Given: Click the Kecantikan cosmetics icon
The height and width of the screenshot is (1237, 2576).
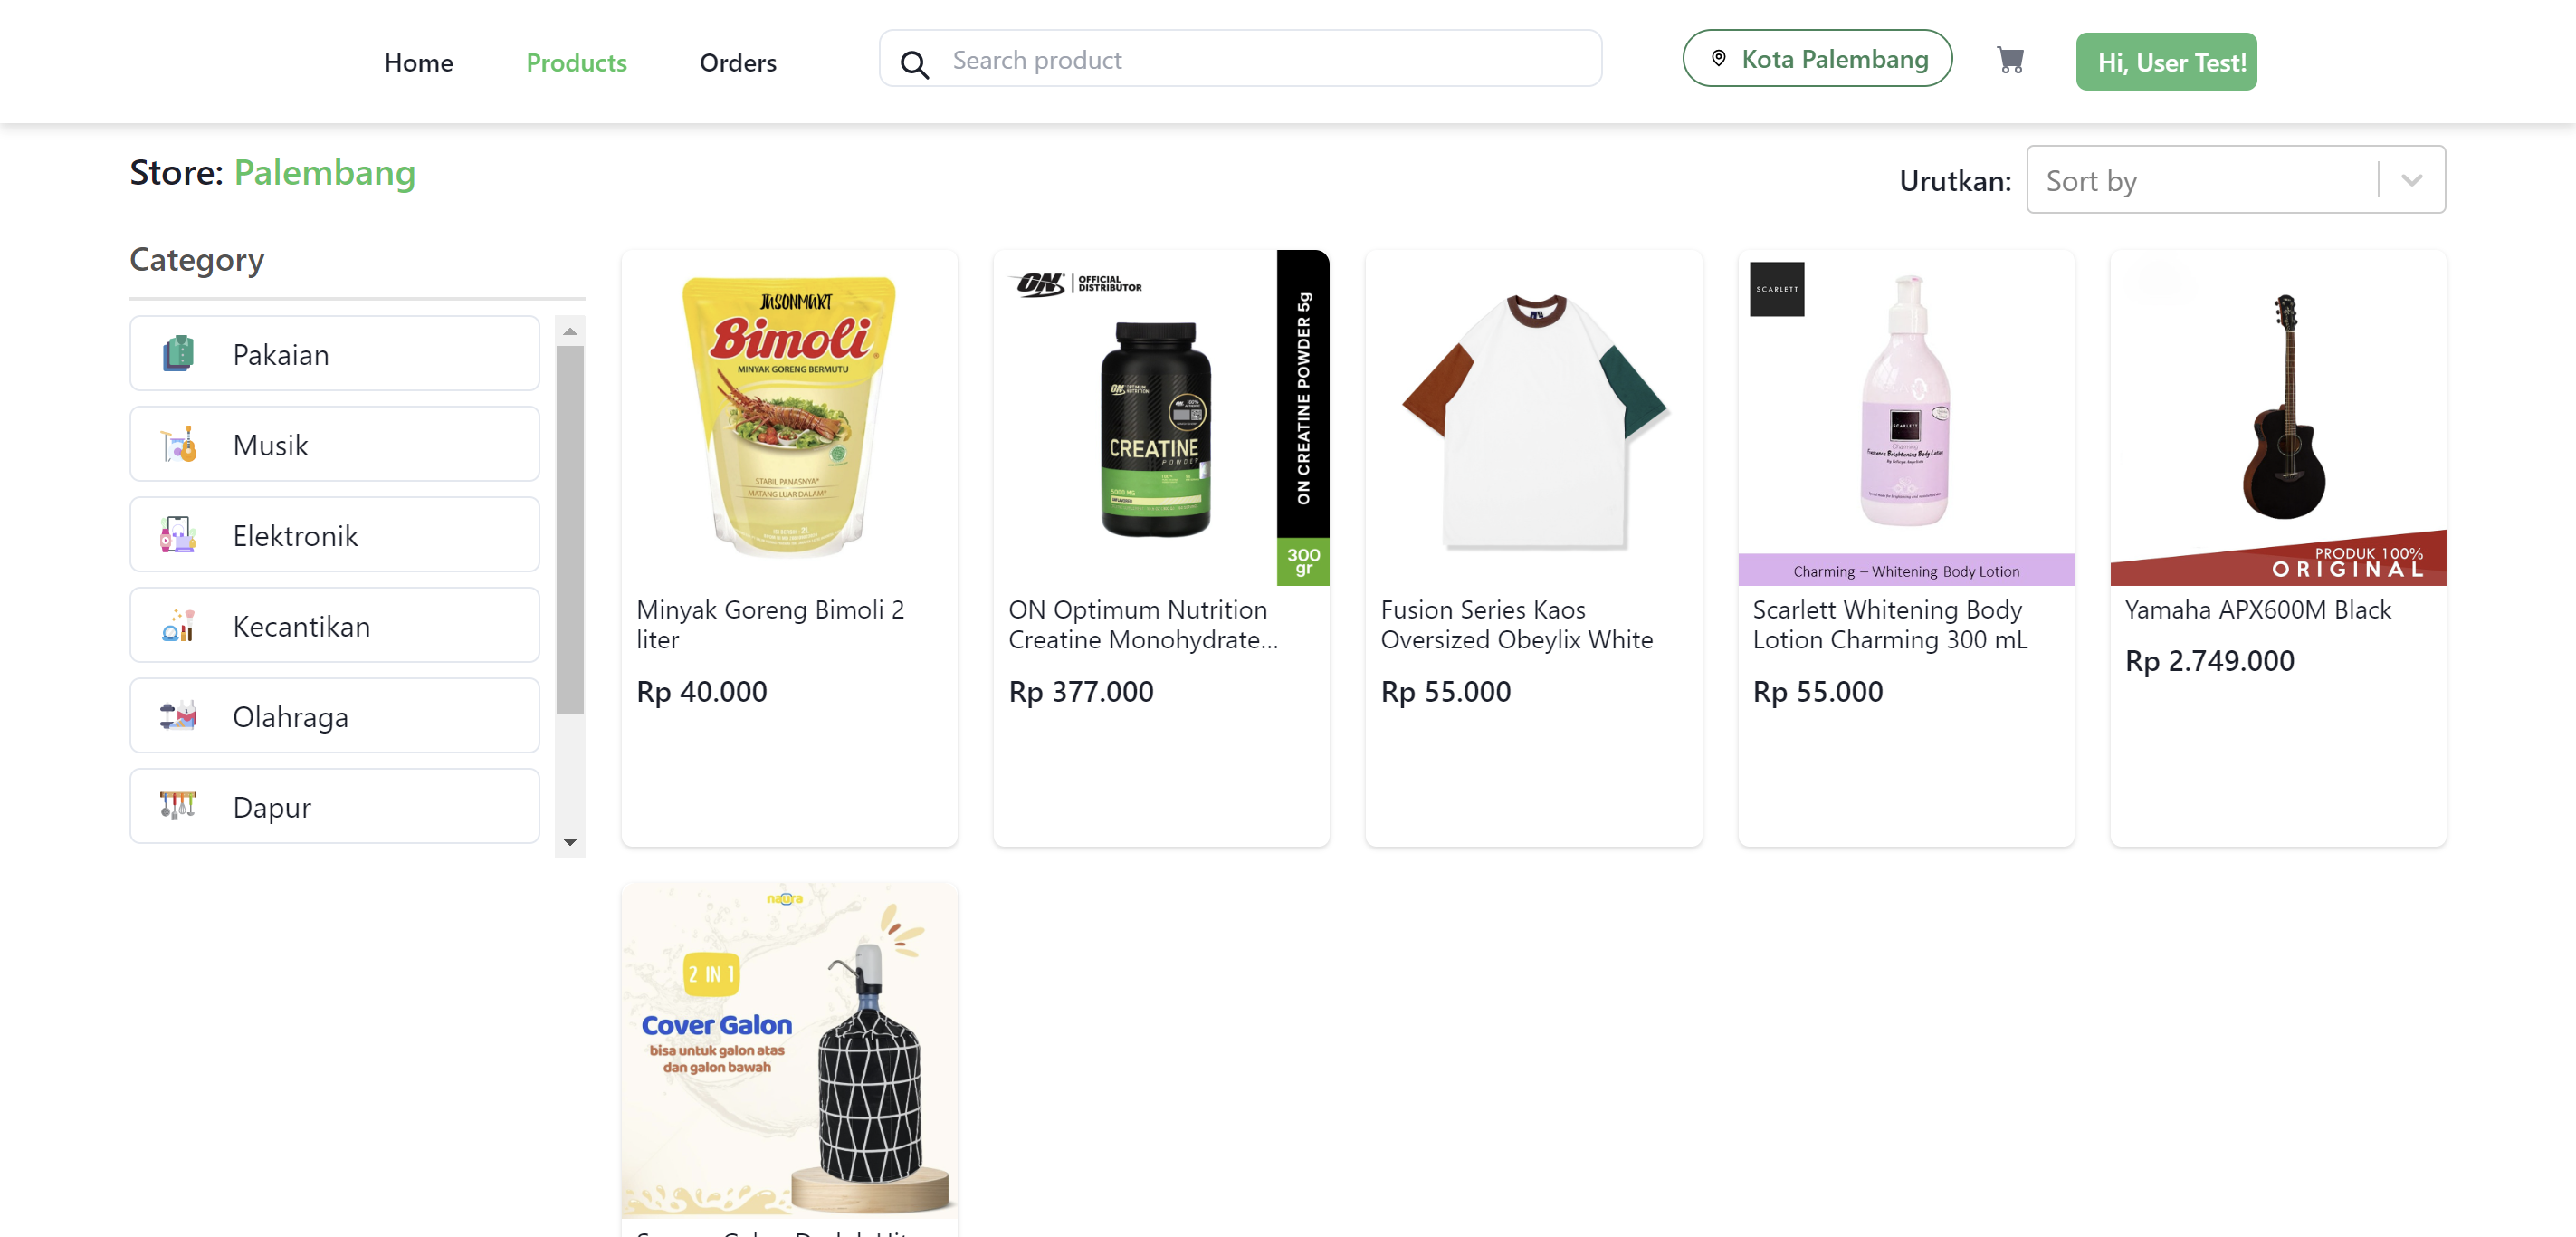Looking at the screenshot, I should pyautogui.click(x=178, y=625).
